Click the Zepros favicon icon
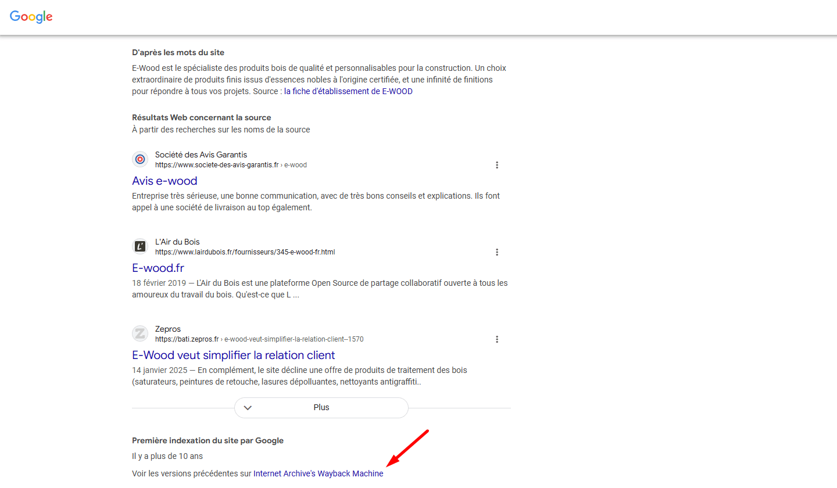This screenshot has width=837, height=488. tap(140, 333)
